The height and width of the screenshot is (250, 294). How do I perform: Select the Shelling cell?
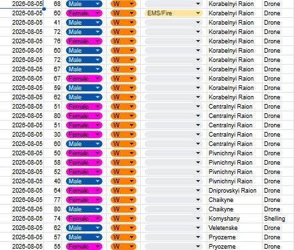(278, 219)
